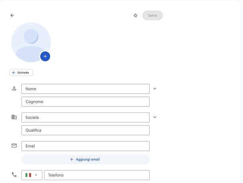Expand additional company fields chevron

coord(155,117)
